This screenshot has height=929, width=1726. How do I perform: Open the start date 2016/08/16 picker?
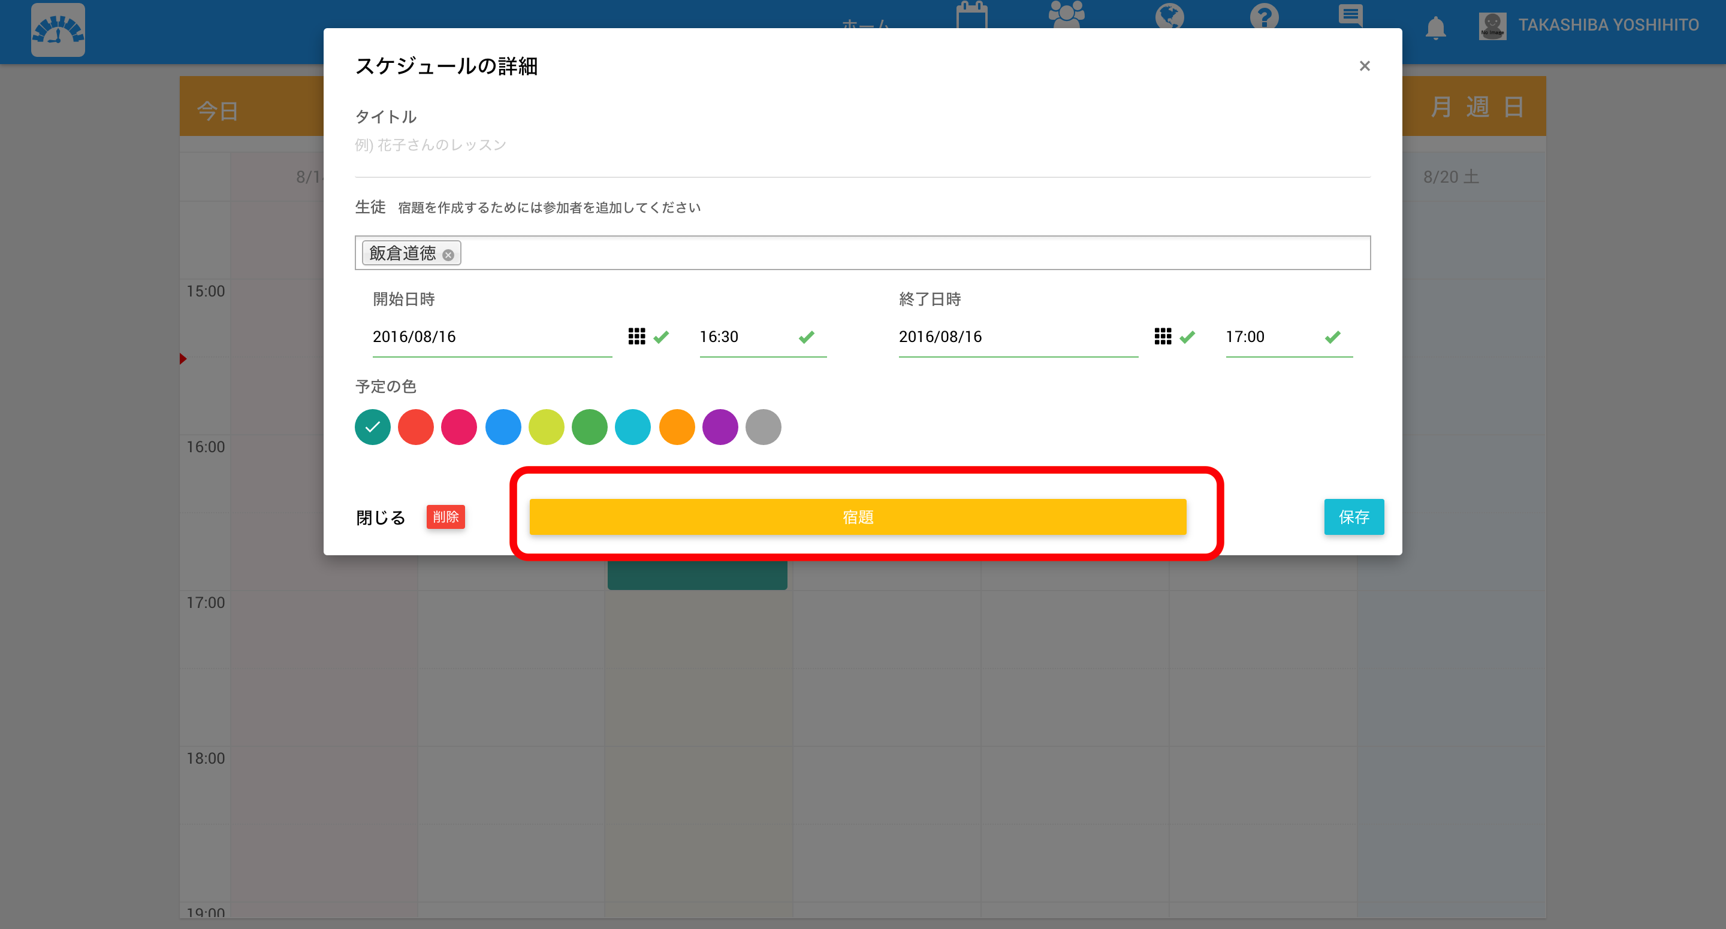coord(490,337)
